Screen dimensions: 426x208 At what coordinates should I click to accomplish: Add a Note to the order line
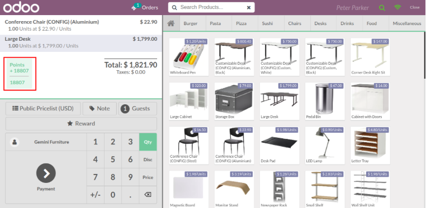(100, 109)
